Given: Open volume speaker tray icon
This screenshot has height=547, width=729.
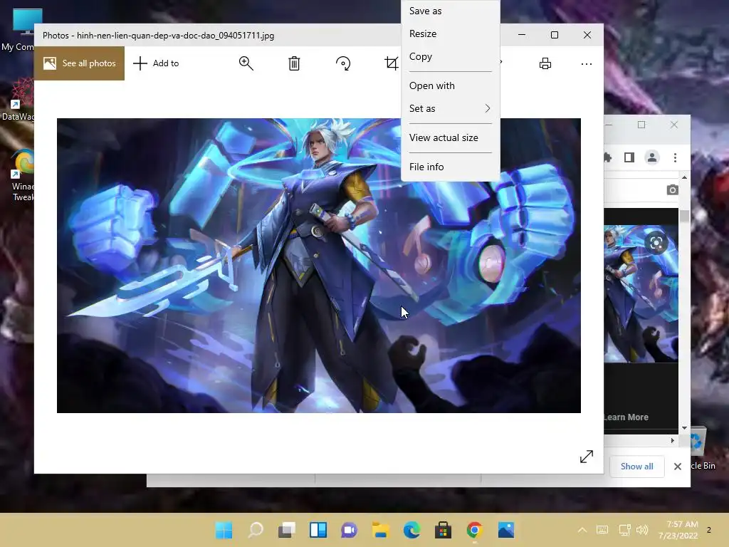Looking at the screenshot, I should tap(642, 530).
